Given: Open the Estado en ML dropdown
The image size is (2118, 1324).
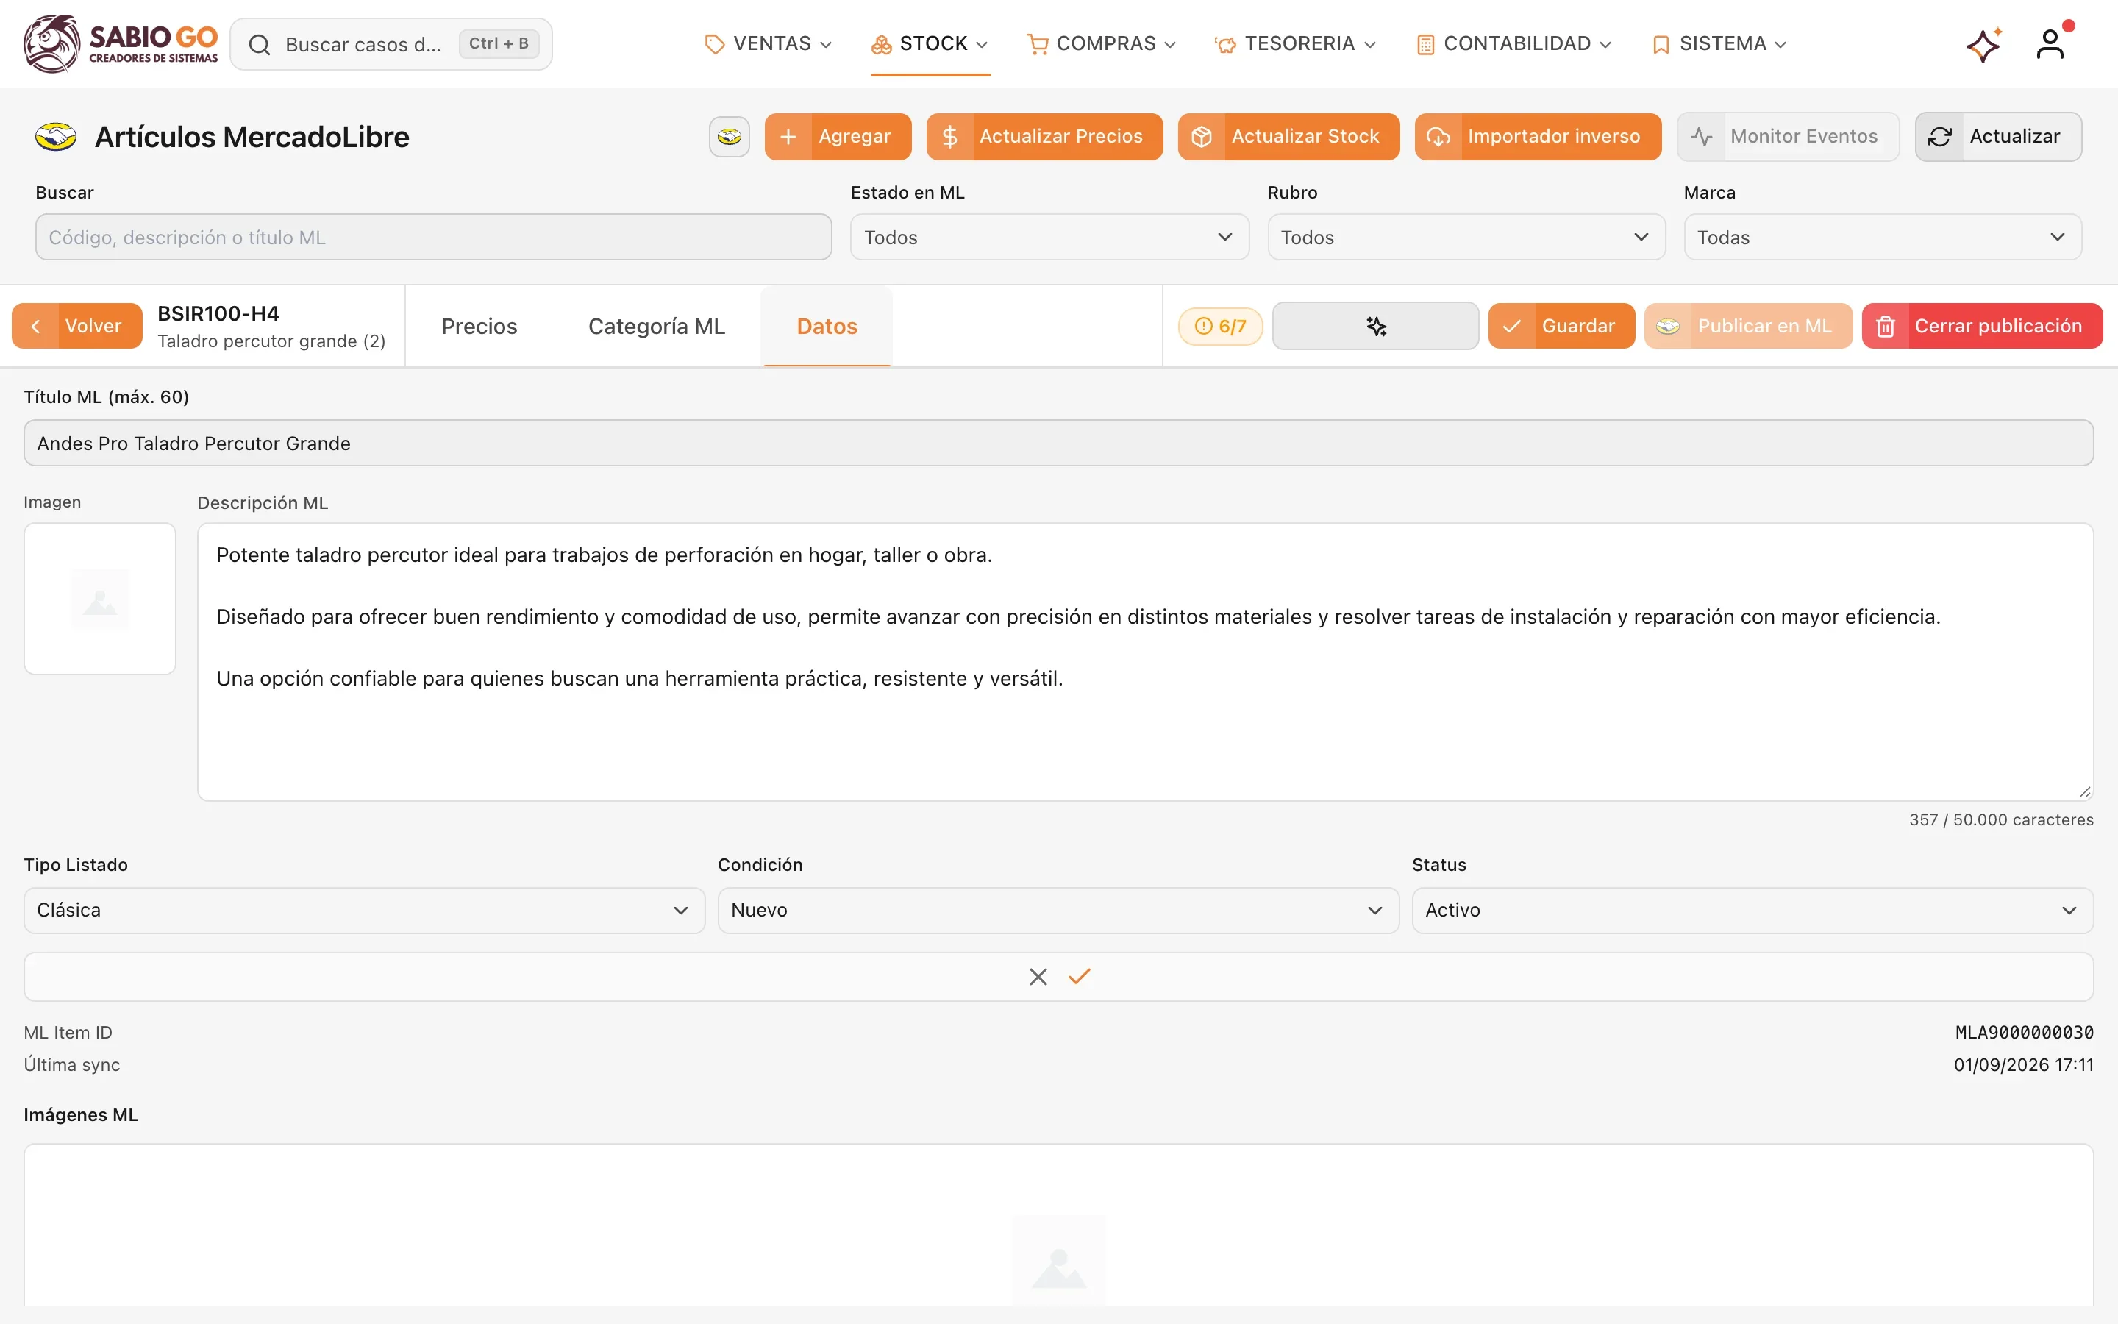Looking at the screenshot, I should click(x=1049, y=238).
